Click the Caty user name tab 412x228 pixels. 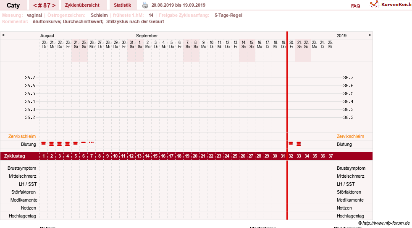13,5
